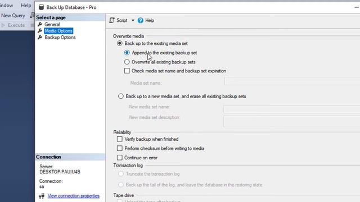This screenshot has width=360, height=202.
Task: Choose Append to the existing backup set
Action: [x=127, y=53]
